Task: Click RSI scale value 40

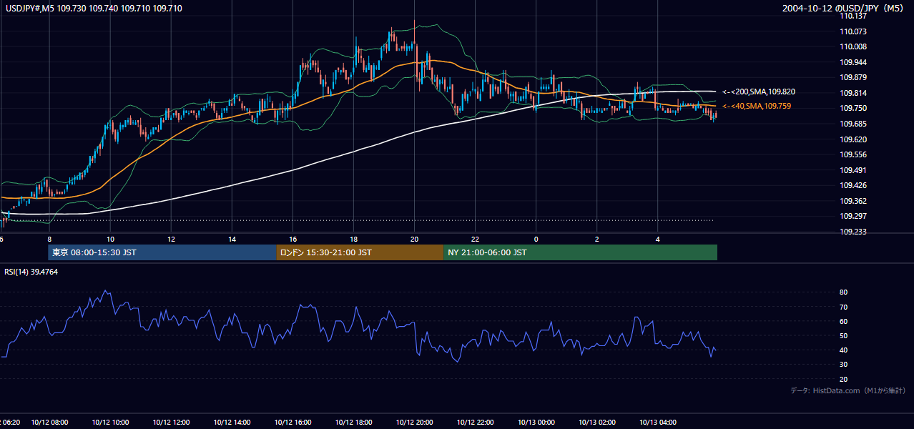Action: point(843,350)
